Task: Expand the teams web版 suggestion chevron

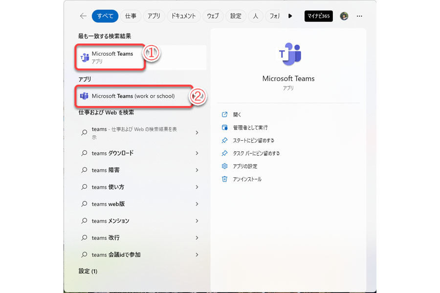Action: [x=197, y=204]
